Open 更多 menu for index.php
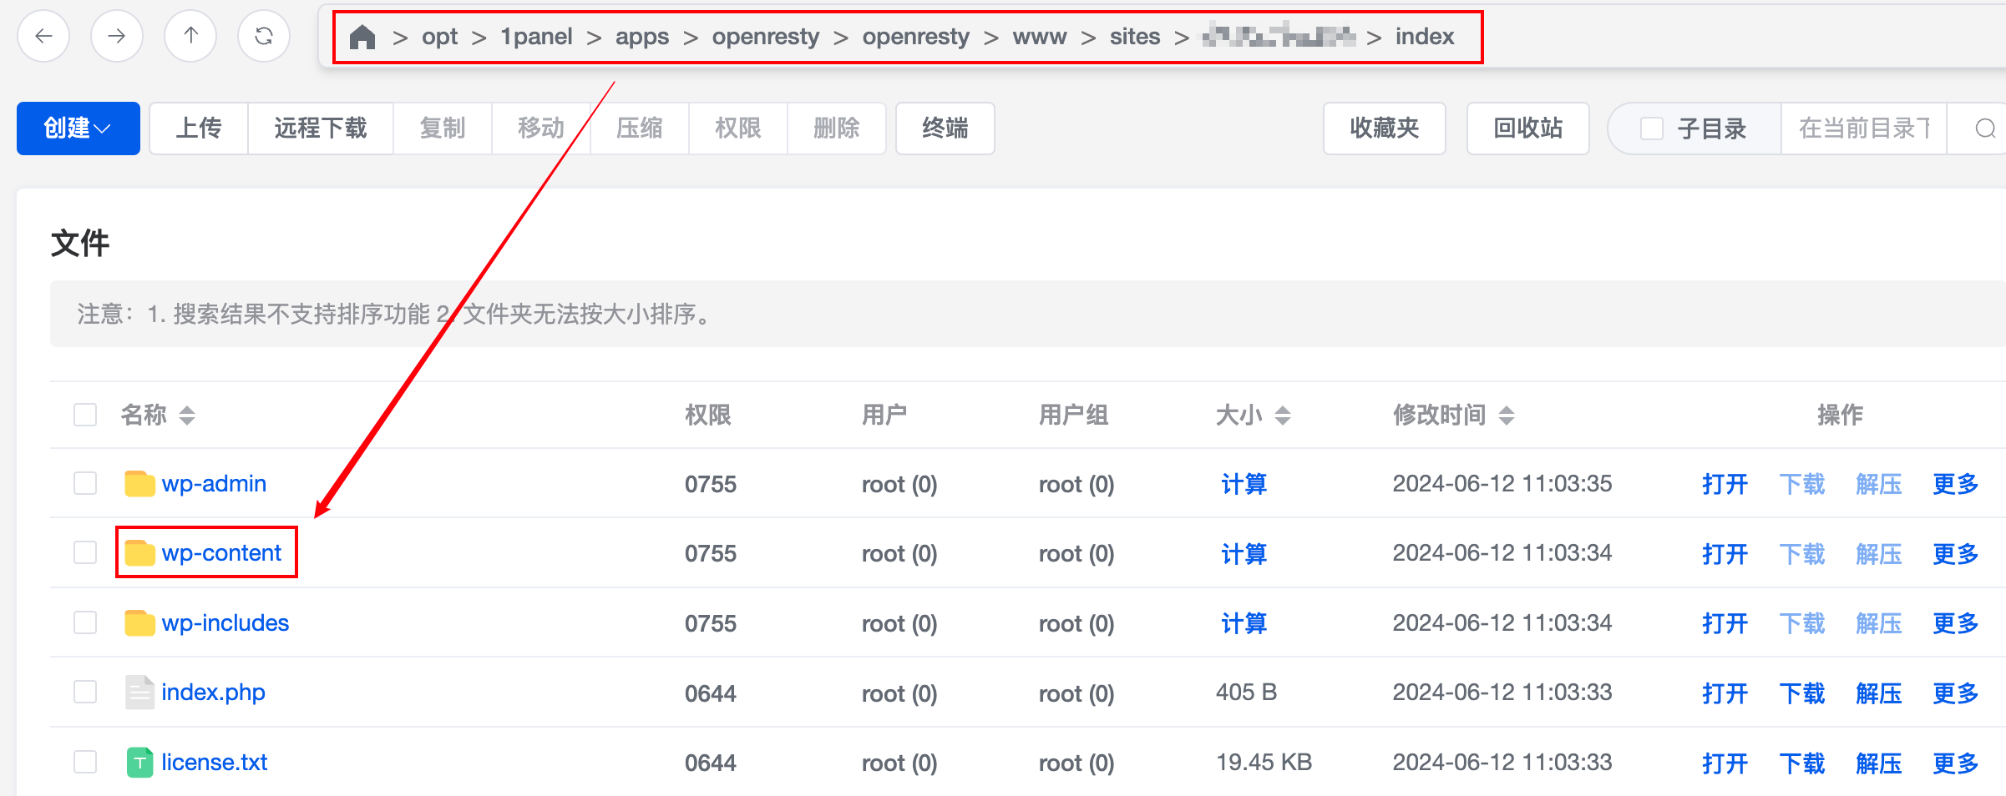2006x796 pixels. 1955,693
